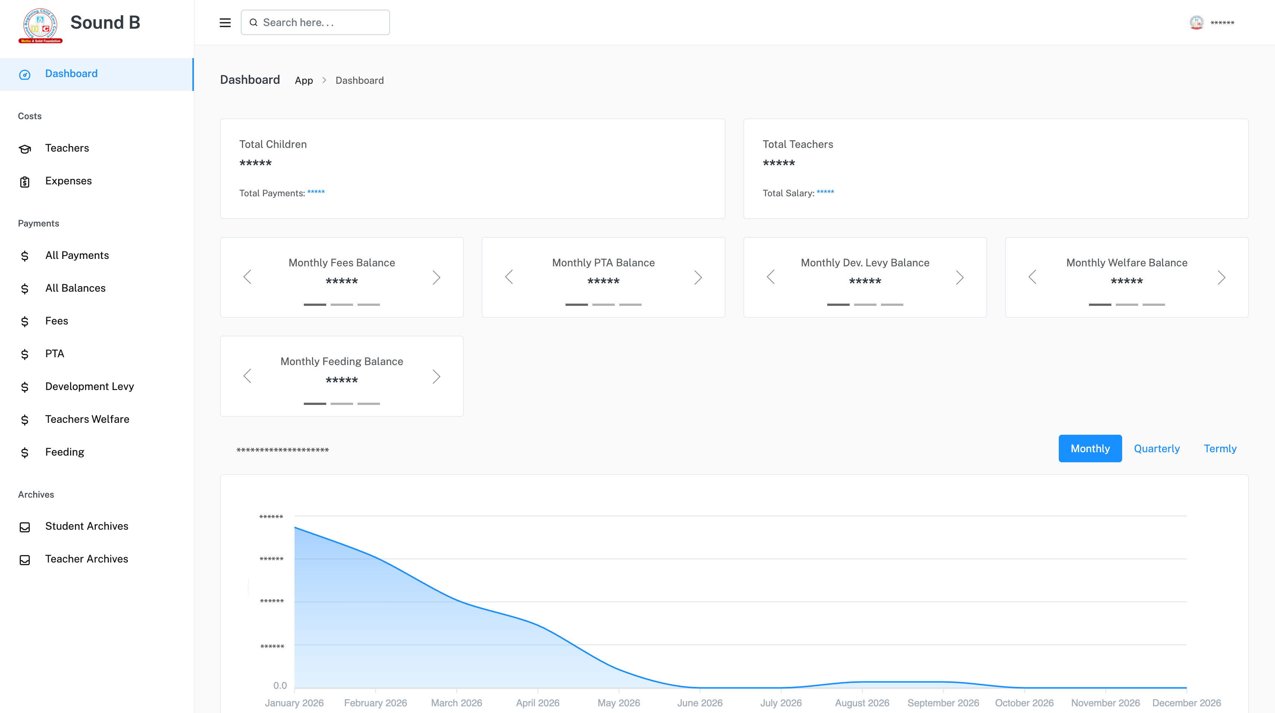The width and height of the screenshot is (1275, 713).
Task: Click the masked username in header
Action: (x=1222, y=23)
